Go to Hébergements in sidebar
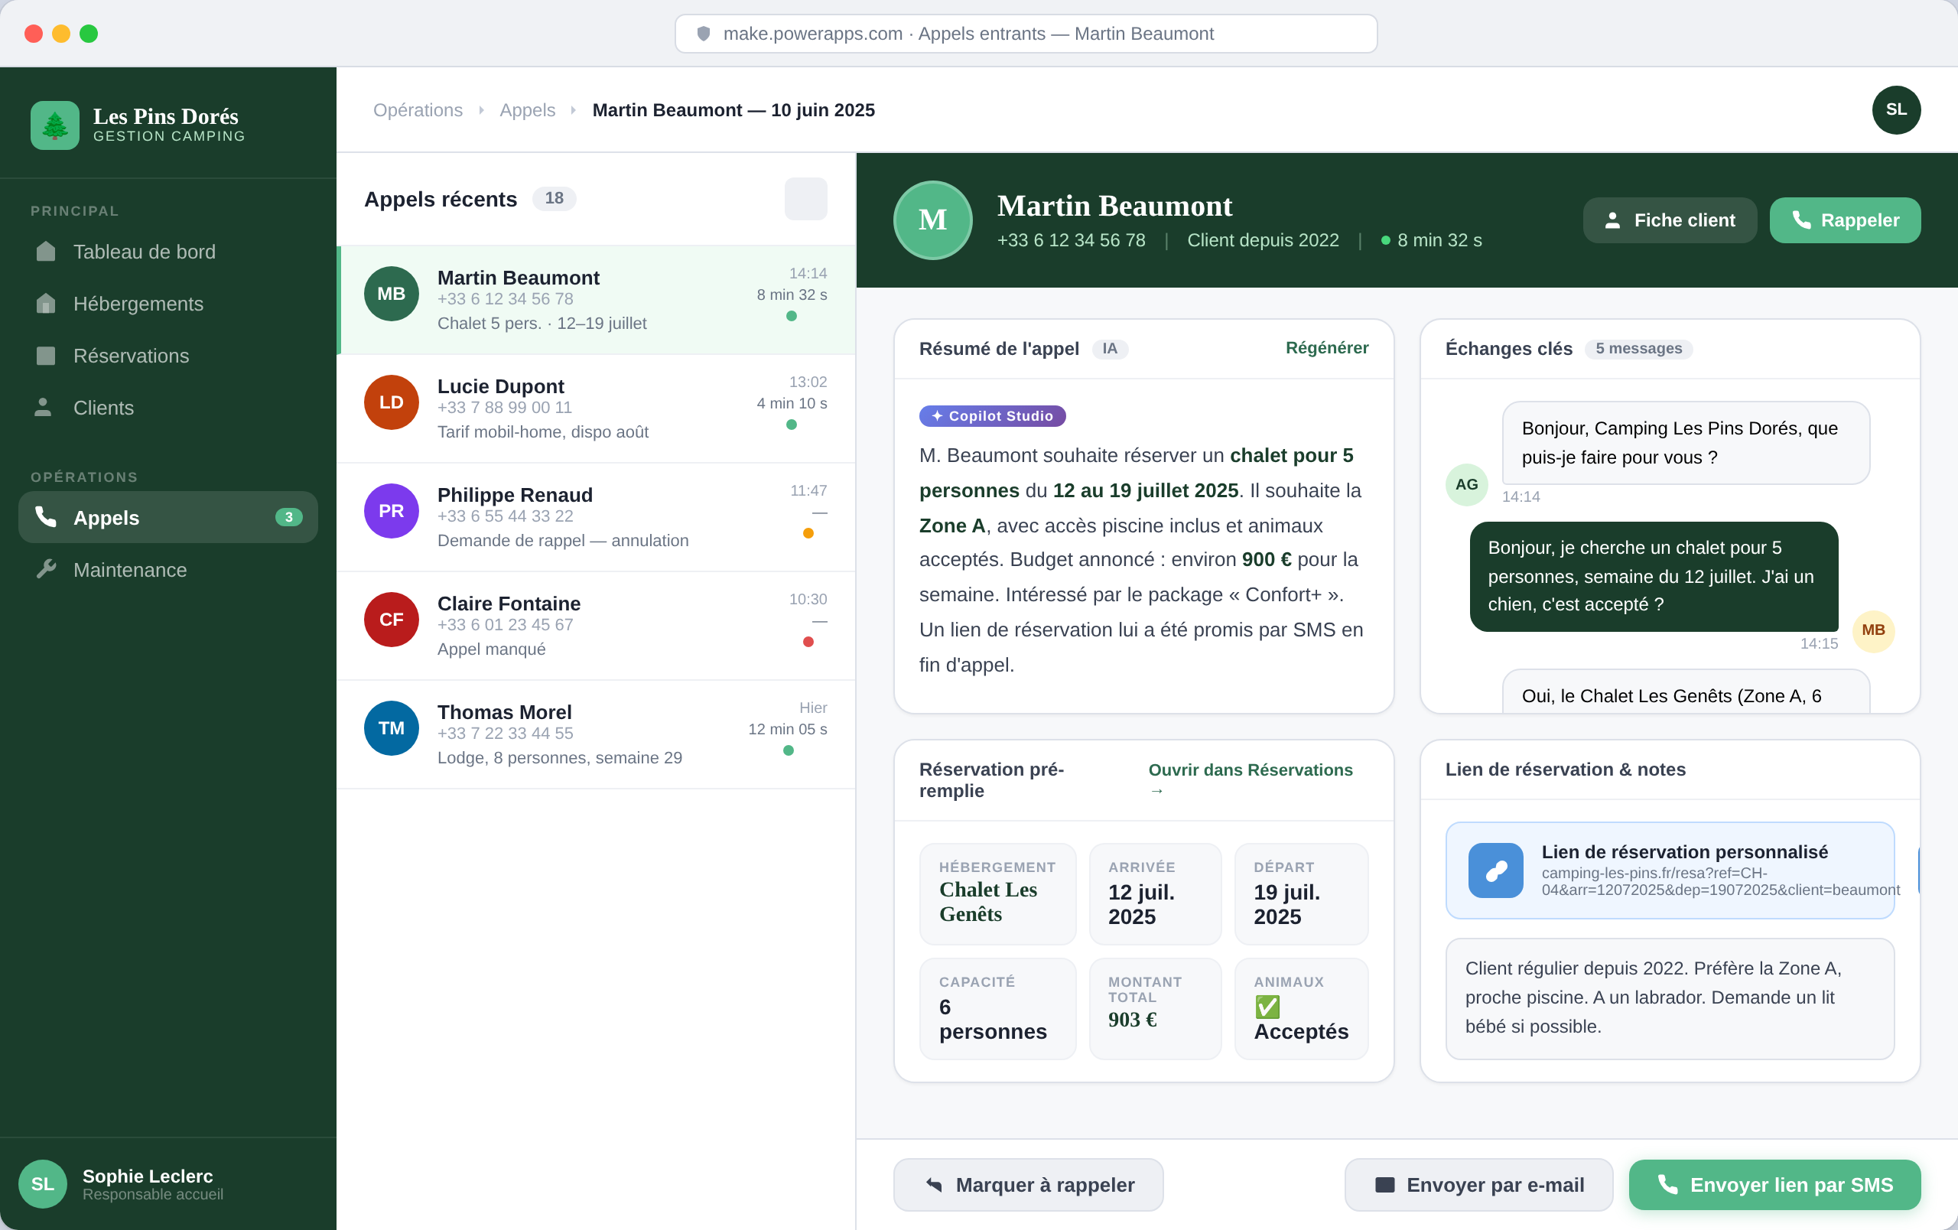The height and width of the screenshot is (1230, 1958). coord(138,304)
